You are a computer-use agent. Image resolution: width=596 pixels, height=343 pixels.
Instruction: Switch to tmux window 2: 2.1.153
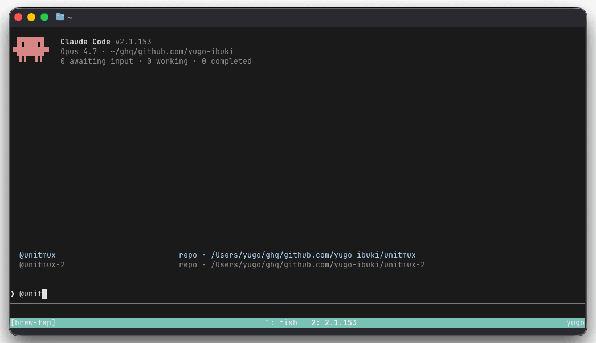[334, 323]
